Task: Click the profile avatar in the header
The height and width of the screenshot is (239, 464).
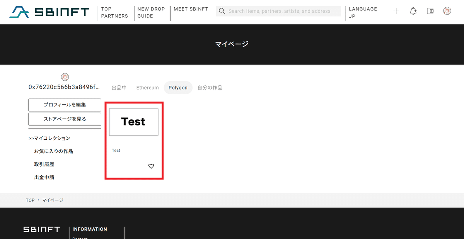Action: tap(447, 11)
